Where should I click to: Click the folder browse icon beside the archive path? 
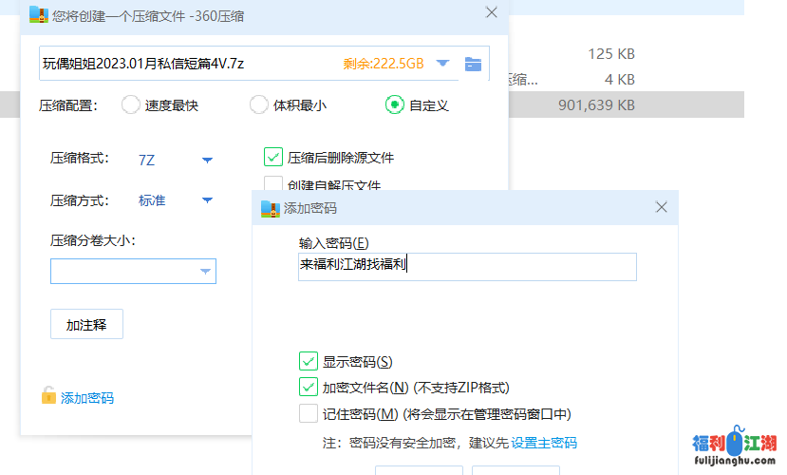[x=473, y=65]
